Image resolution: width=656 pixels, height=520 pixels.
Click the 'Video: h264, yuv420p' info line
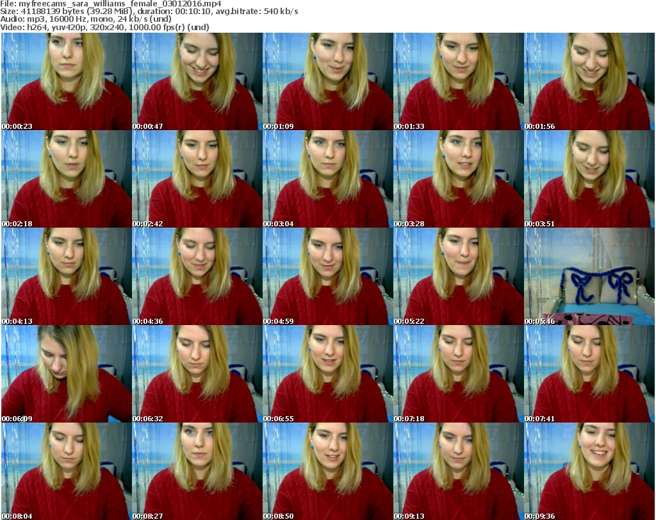click(104, 27)
